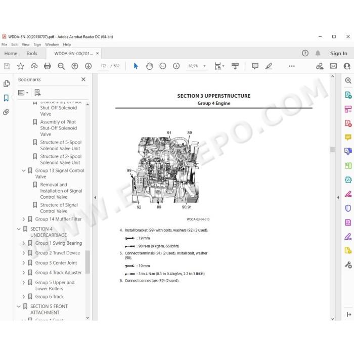Select the highlighter pen tool
Viewport: 354px width, 354px height.
(x=269, y=66)
